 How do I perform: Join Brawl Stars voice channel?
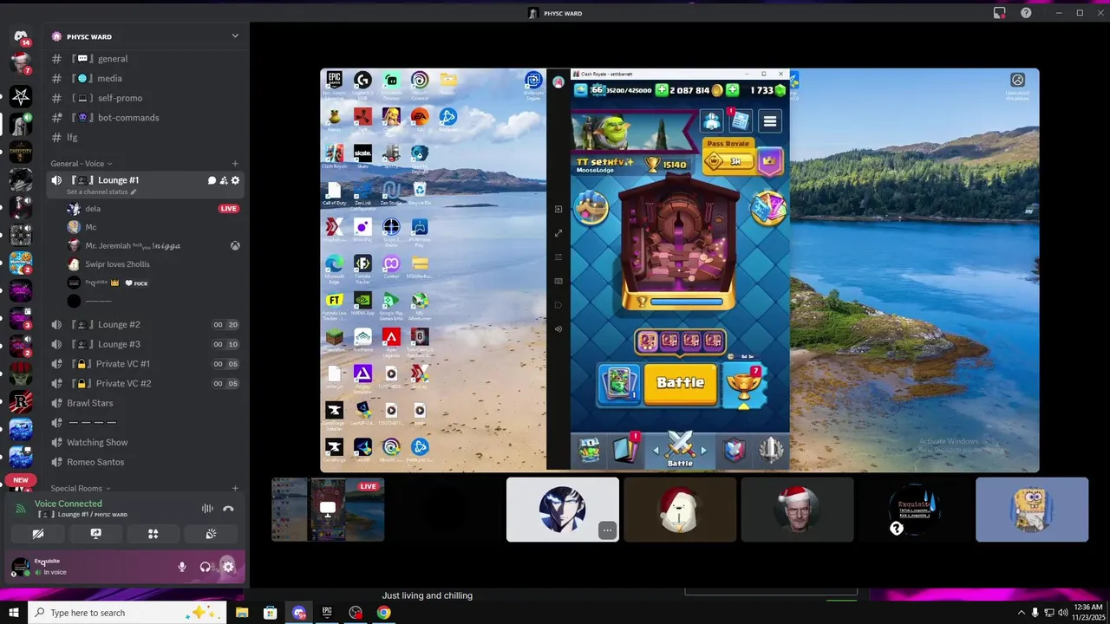[146, 403]
